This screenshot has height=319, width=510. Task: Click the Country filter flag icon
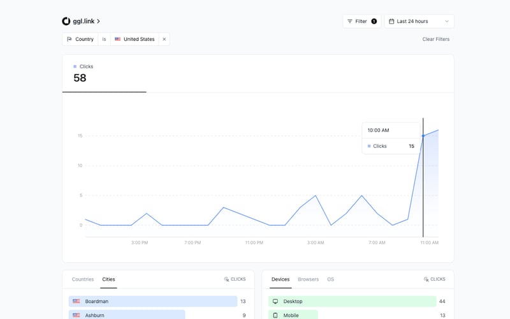click(69, 39)
